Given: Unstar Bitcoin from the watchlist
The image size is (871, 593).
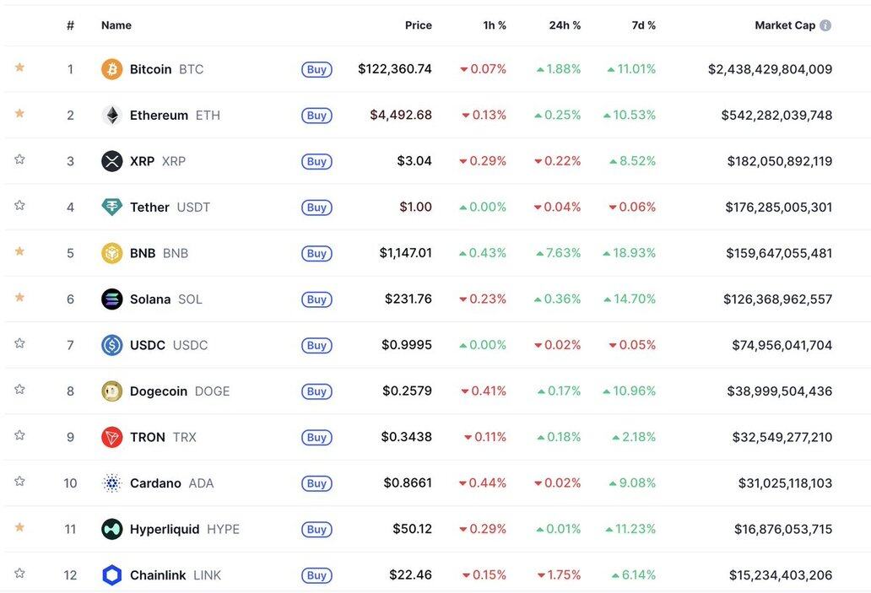Looking at the screenshot, I should coord(19,67).
